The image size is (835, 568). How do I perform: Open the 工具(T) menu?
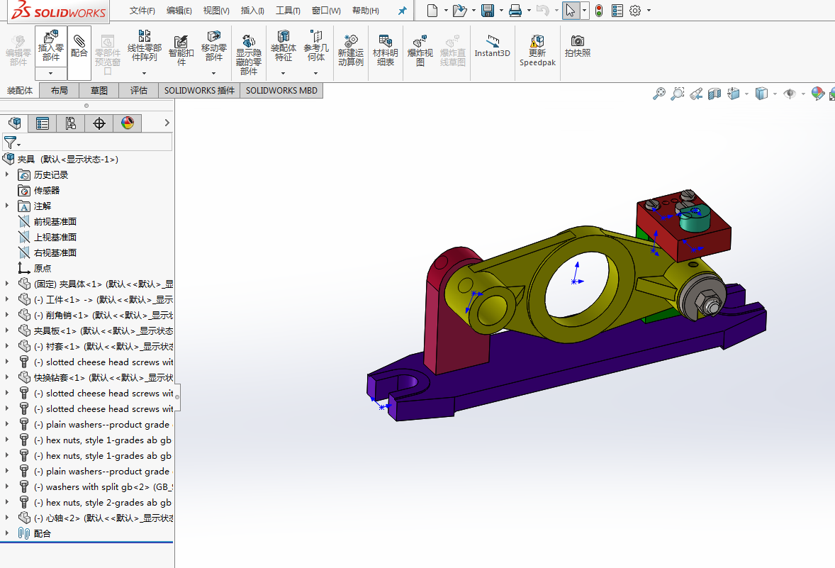click(288, 11)
